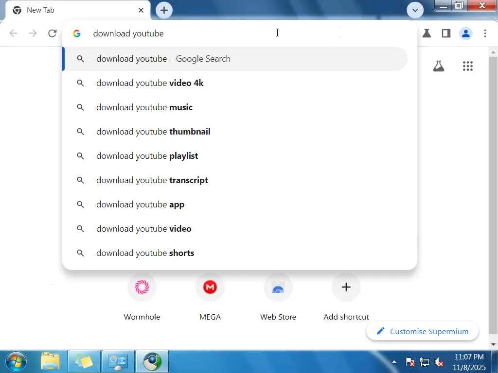This screenshot has height=373, width=498.
Task: Open Chrome Labs flask icon in toolbar
Action: (x=427, y=34)
